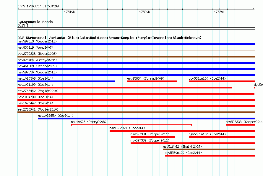Screen dimensions: 263x176
Task: Open the esv2759328 (Redon2006) brown complex bar
Action: (x=136, y=57)
